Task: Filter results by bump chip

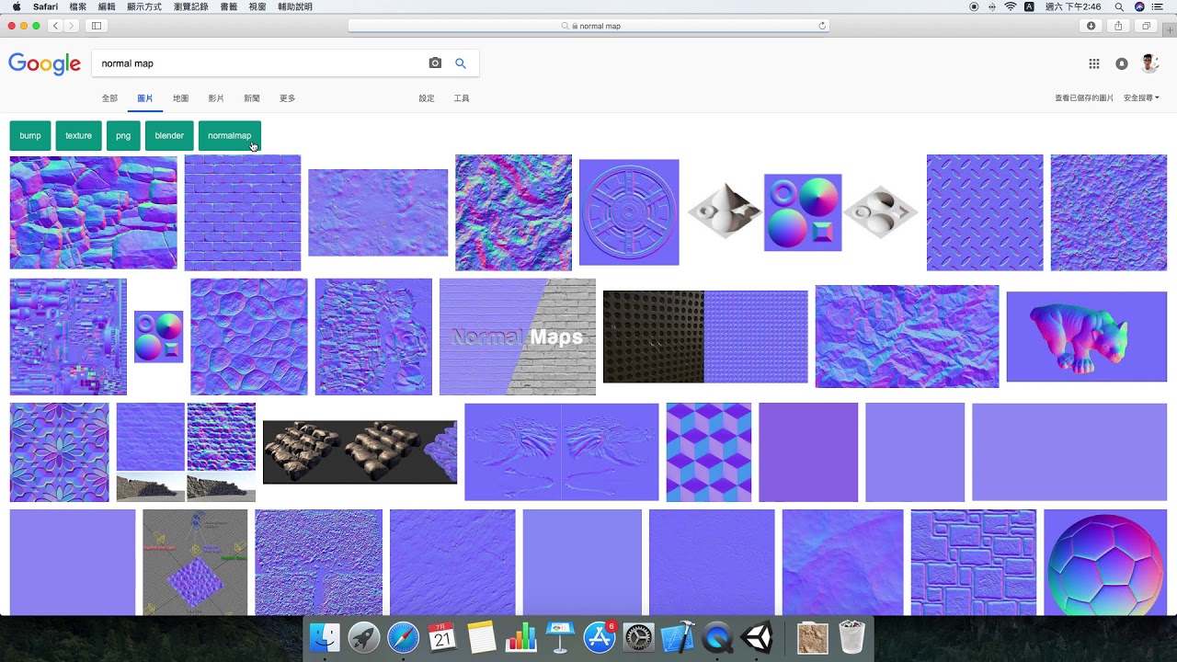Action: 30,135
